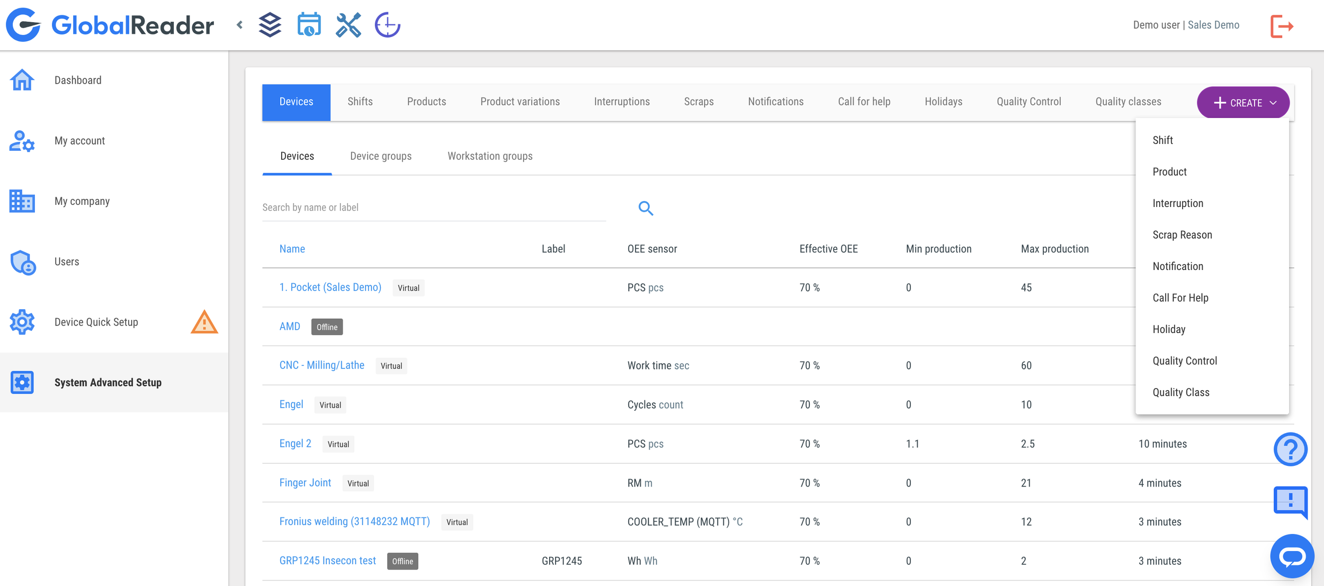Screen dimensions: 1324x586
Task: Click the search magnifier icon
Action: point(646,208)
